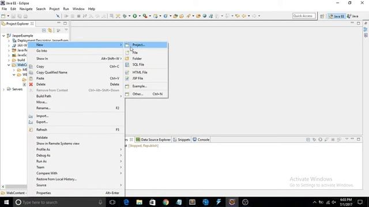Click the Debug bug toolbar icon
Viewport: 369px width, 207px height.
[125, 16]
